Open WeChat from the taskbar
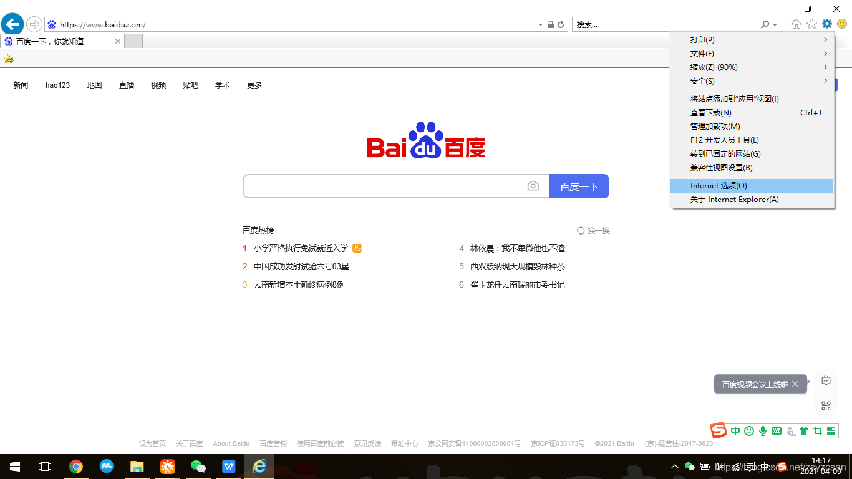 [x=198, y=467]
